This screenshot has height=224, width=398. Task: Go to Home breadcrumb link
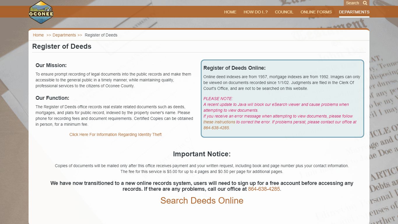pos(38,35)
